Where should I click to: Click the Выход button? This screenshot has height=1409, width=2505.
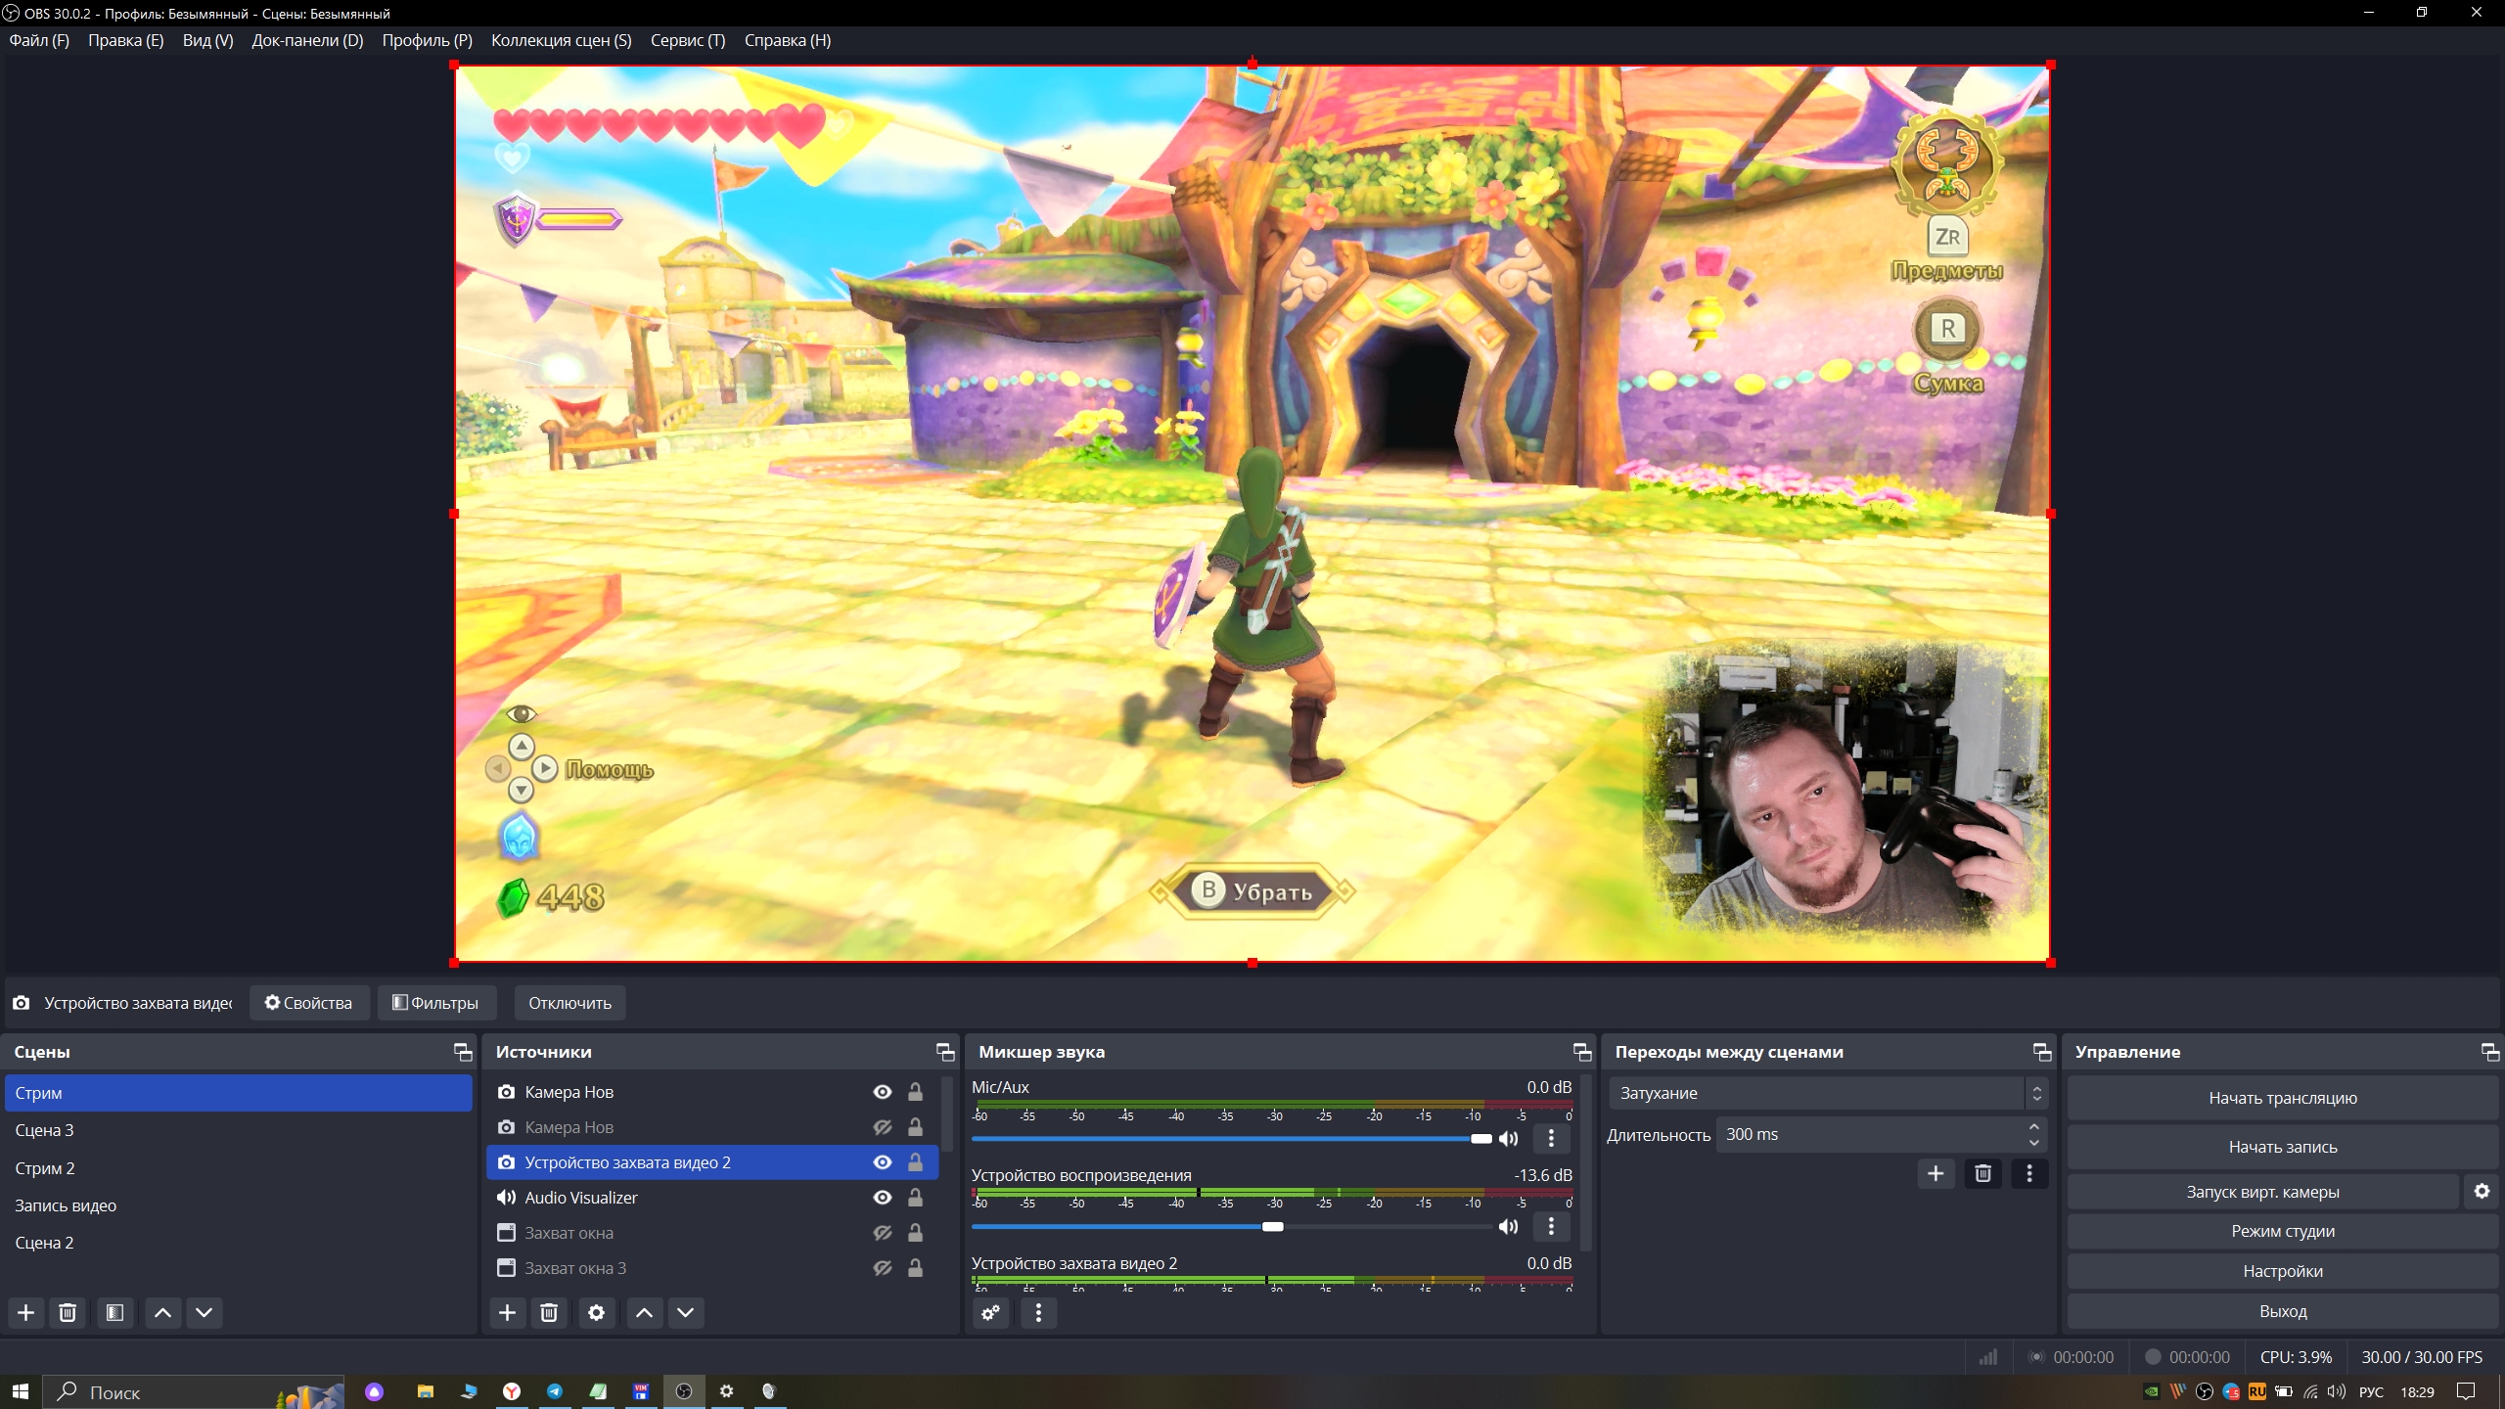point(2283,1311)
